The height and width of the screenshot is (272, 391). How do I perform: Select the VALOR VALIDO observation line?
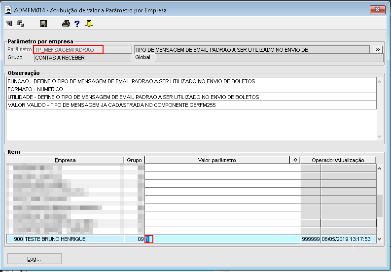191,105
